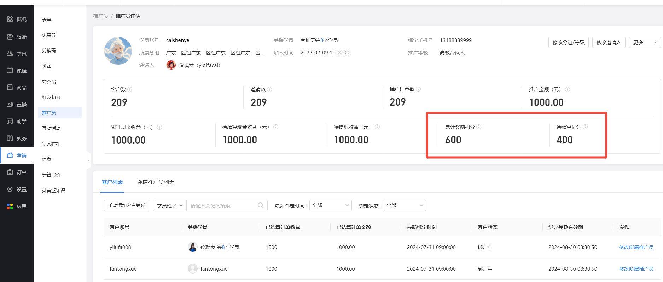The width and height of the screenshot is (663, 282).
Task: Click info icon next to 客户数
Action: point(130,89)
